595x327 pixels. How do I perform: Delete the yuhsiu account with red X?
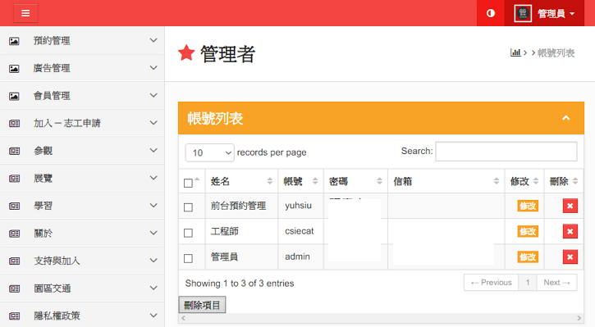pyautogui.click(x=570, y=206)
